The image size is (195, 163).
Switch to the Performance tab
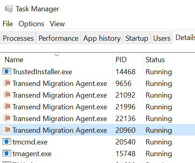coord(58,38)
